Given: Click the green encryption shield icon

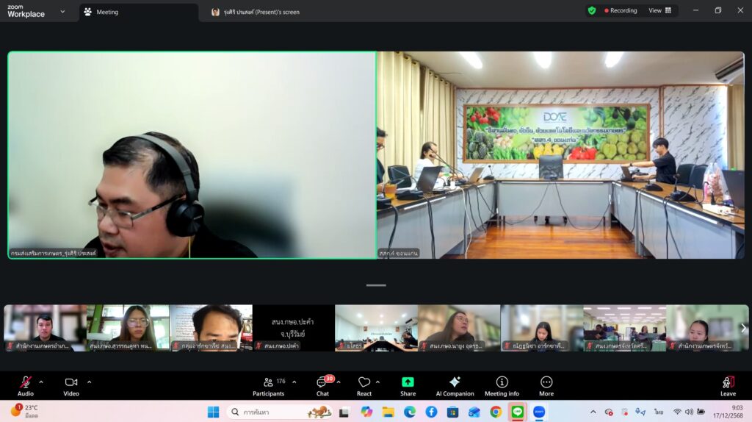Looking at the screenshot, I should [x=592, y=11].
